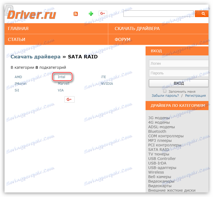Image resolution: width=213 pixels, height=197 pixels.
Task: Open the TV тюнеры category
Action: coord(159,154)
